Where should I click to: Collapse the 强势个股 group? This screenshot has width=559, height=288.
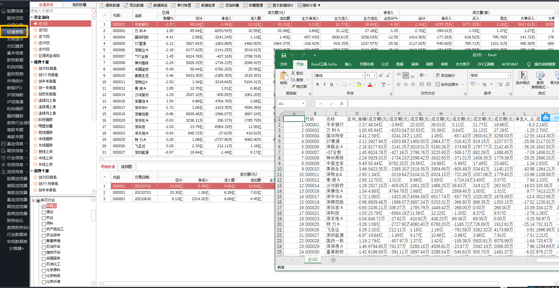[x=32, y=62]
